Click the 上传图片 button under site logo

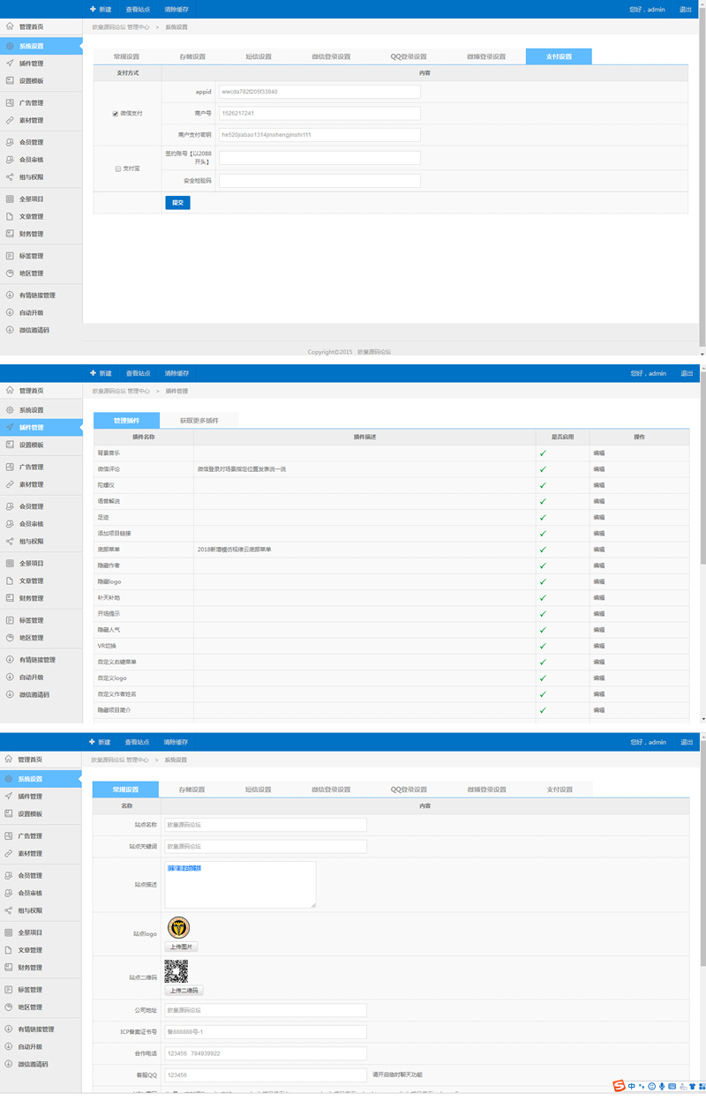pos(182,947)
